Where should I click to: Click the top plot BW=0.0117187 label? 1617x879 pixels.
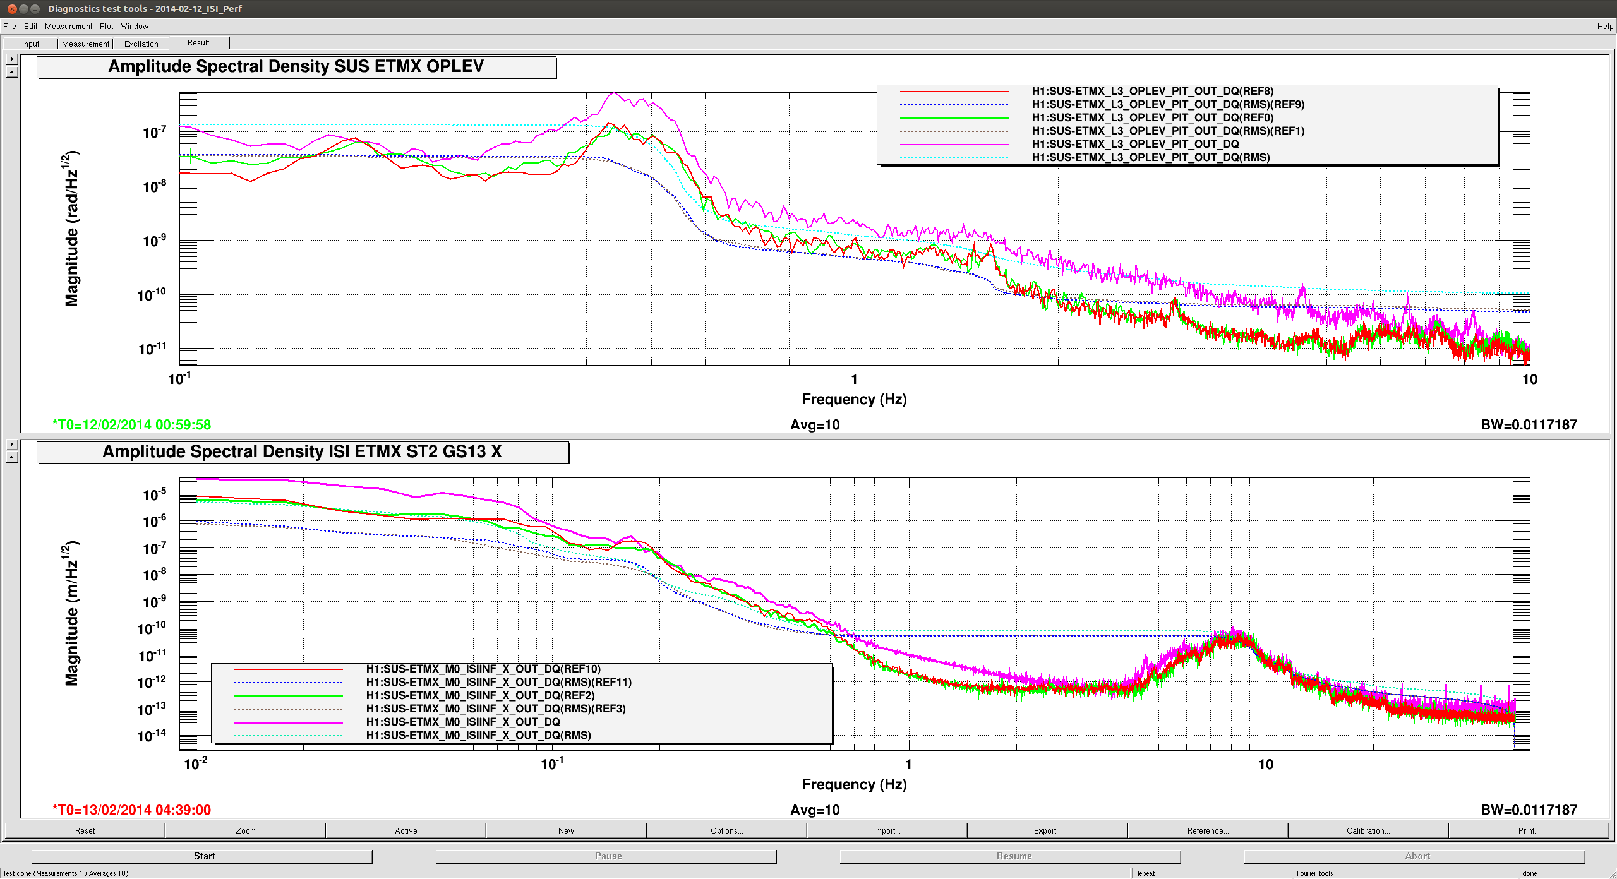1529,425
